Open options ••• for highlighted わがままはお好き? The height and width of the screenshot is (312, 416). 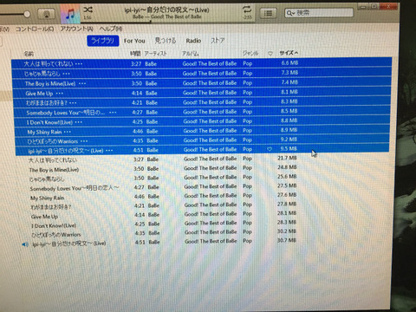(x=73, y=103)
